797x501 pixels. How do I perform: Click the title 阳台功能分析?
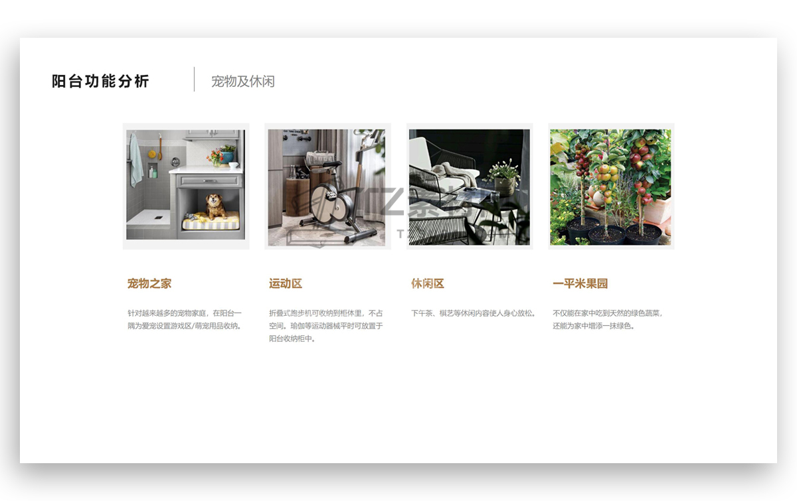[x=101, y=82]
